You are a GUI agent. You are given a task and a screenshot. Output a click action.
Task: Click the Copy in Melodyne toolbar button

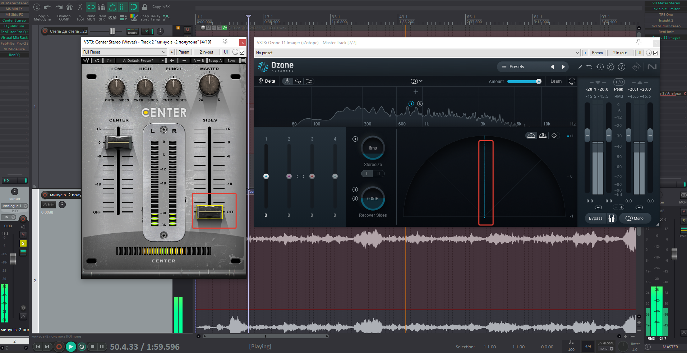coord(42,18)
